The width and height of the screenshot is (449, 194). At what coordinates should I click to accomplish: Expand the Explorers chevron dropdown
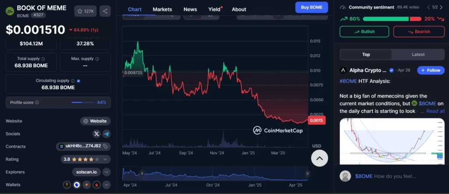(x=107, y=172)
